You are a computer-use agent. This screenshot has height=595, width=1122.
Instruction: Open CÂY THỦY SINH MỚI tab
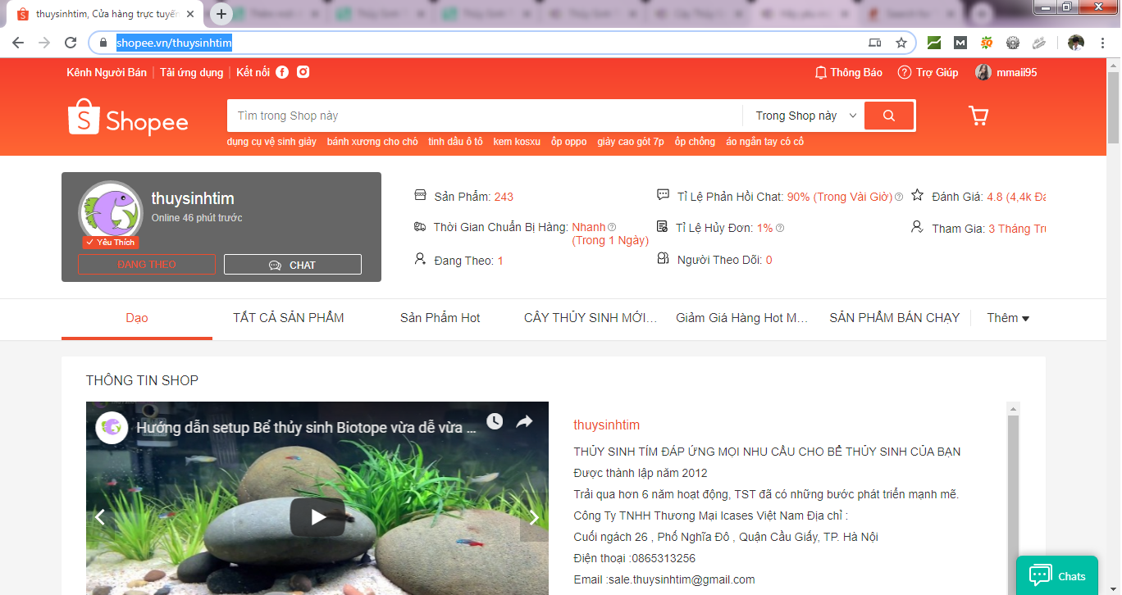(591, 318)
